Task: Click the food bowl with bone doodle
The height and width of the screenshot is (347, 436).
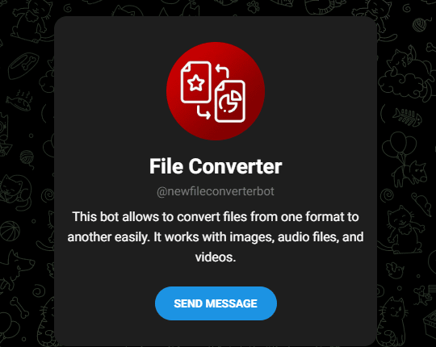Action: pos(23,65)
